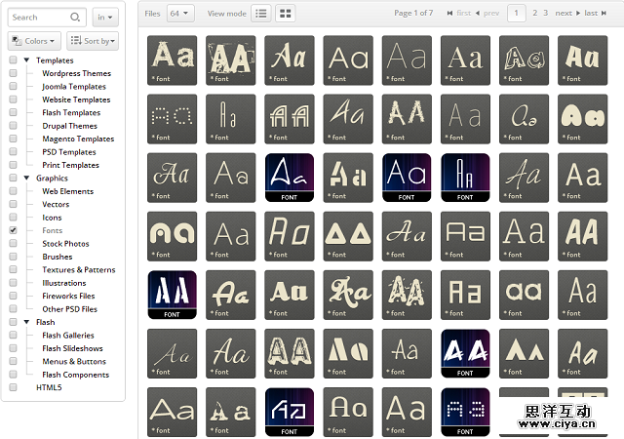This screenshot has width=624, height=439.
Task: Open the Files count 64 dropdown
Action: (x=180, y=14)
